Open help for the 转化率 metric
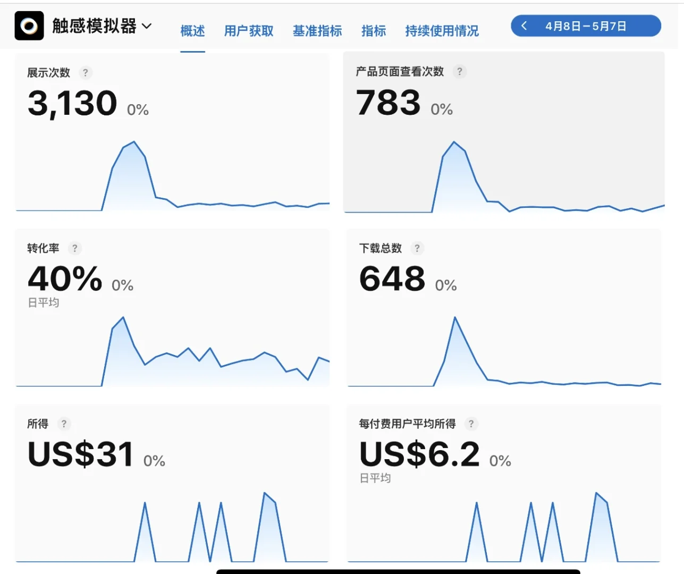684x574 pixels. click(x=74, y=248)
